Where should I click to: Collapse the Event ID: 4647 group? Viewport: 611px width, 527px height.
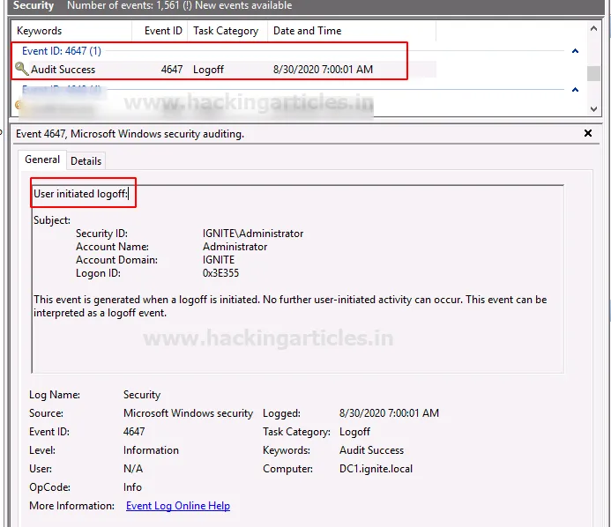(x=575, y=51)
